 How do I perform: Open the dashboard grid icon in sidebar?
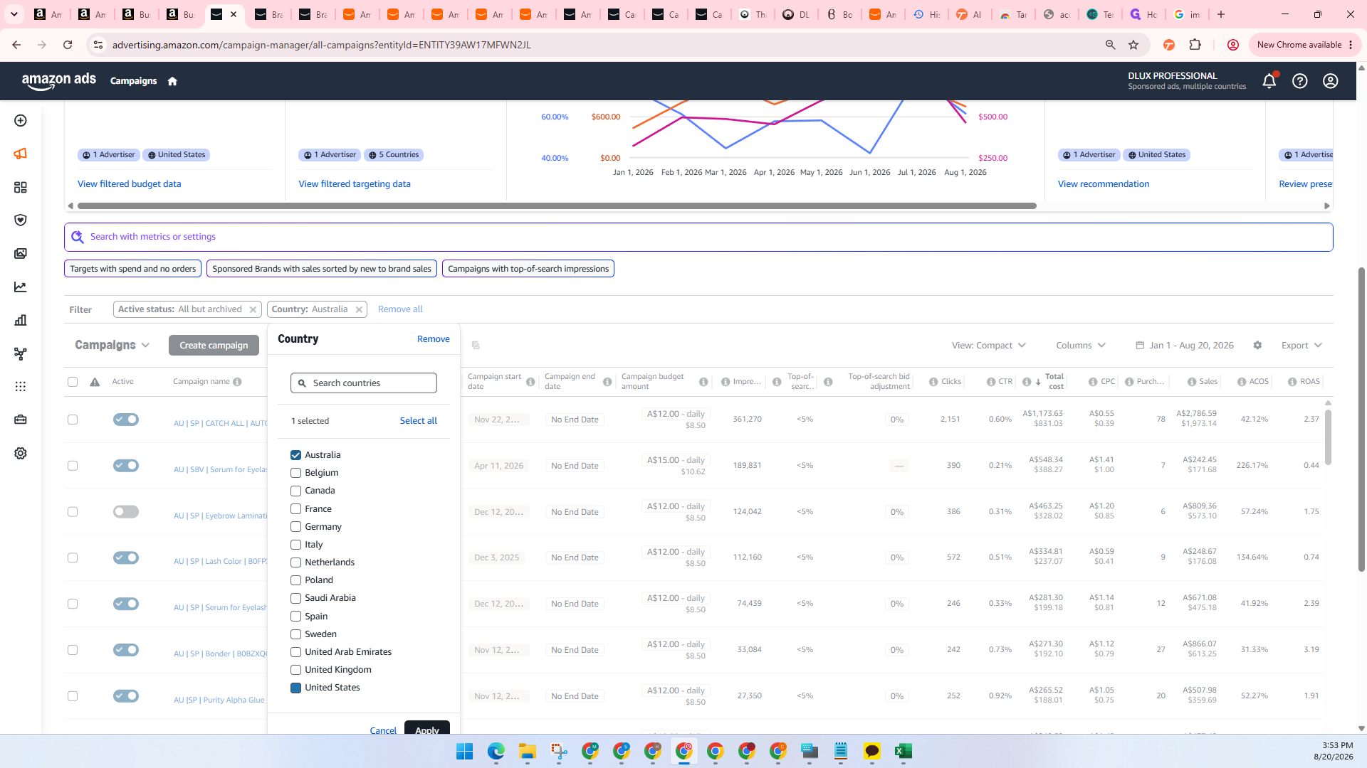(21, 187)
